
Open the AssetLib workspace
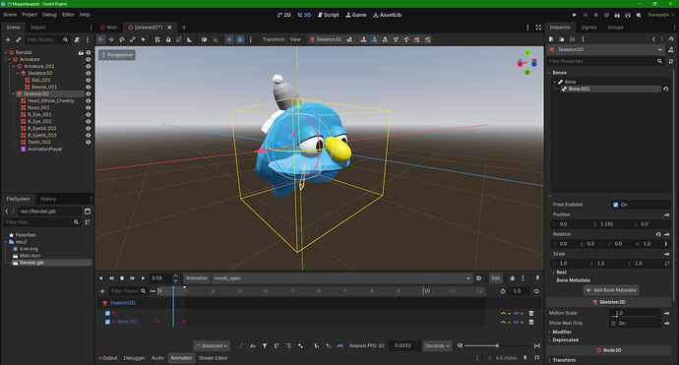pyautogui.click(x=387, y=15)
